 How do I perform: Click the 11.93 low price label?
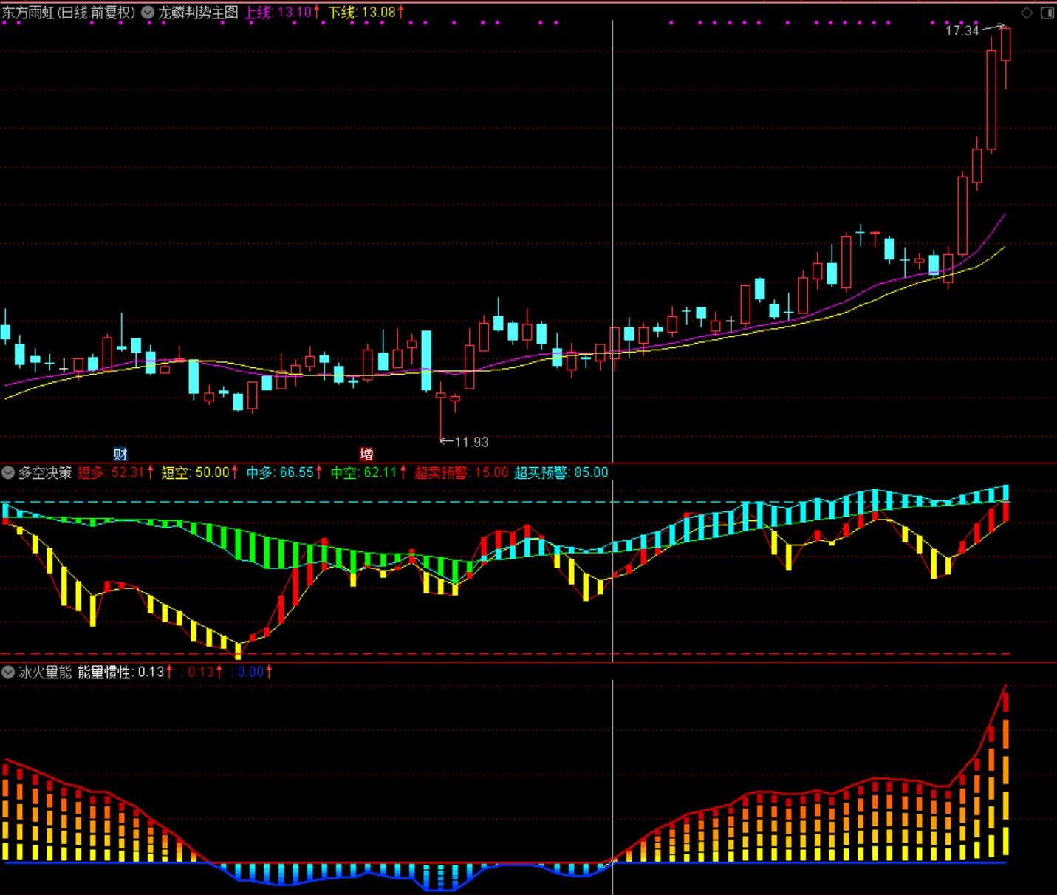471,442
